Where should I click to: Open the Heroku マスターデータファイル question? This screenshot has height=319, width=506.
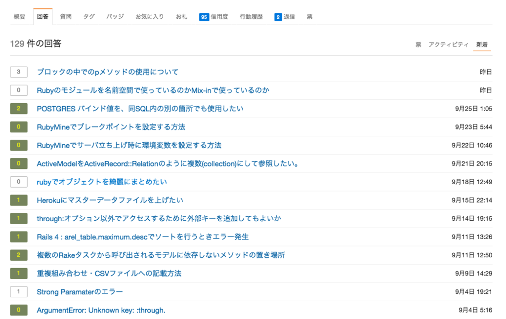click(110, 200)
